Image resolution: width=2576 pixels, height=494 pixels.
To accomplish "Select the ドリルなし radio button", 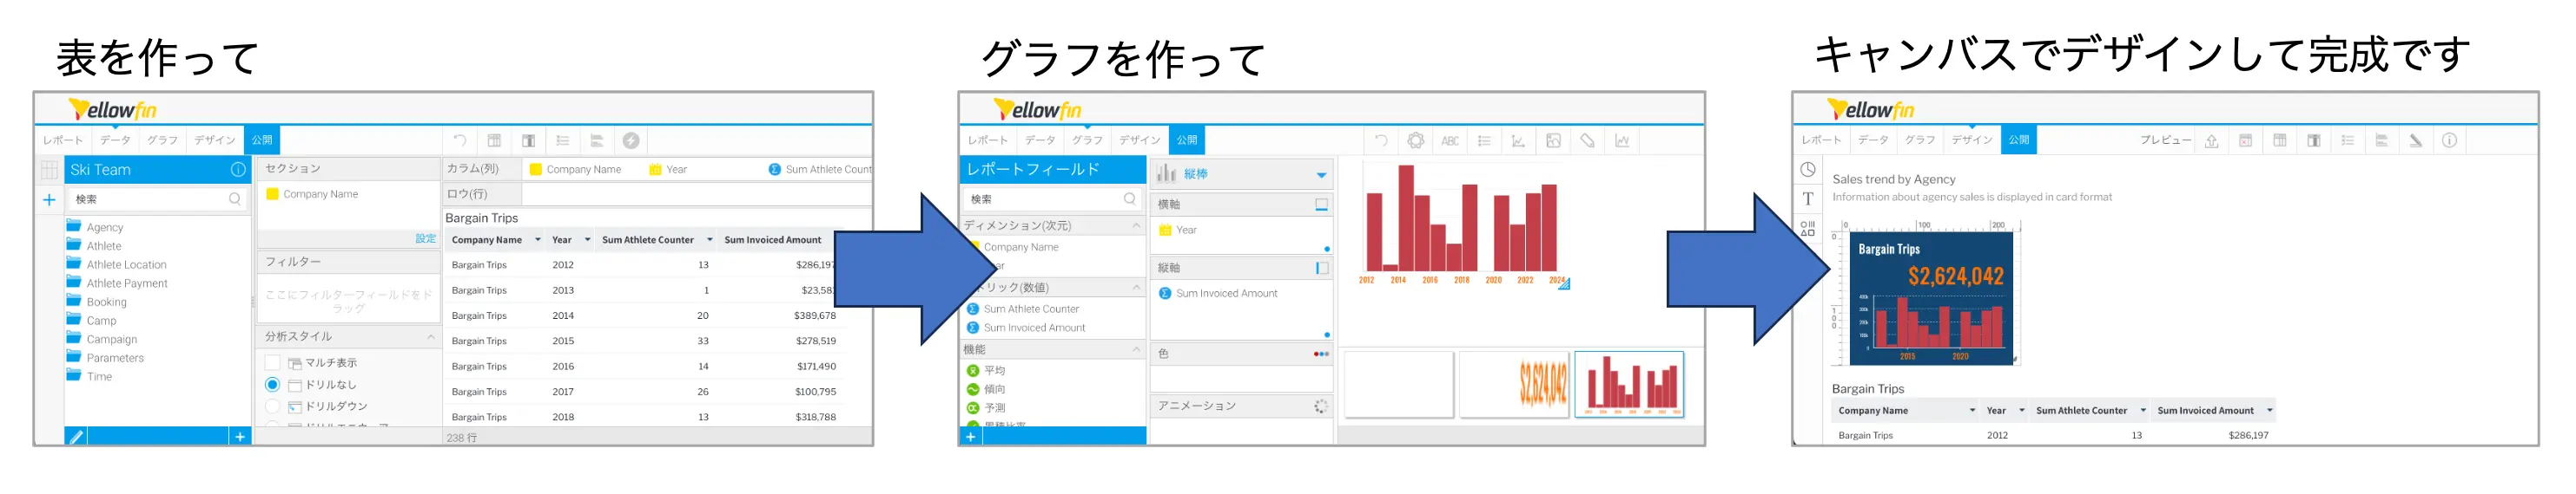I will coord(272,384).
